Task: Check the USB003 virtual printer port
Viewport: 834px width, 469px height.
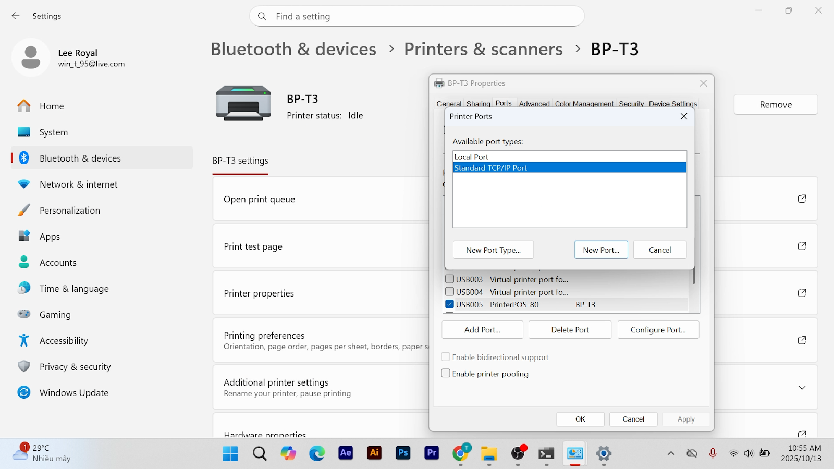Action: pyautogui.click(x=450, y=279)
